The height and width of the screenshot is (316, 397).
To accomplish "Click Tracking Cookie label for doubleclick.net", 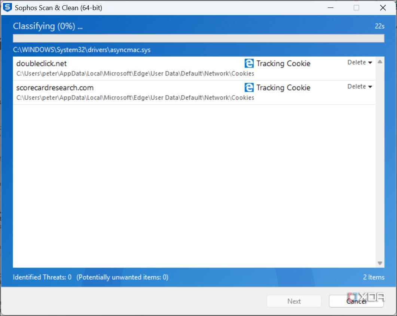I will 283,63.
